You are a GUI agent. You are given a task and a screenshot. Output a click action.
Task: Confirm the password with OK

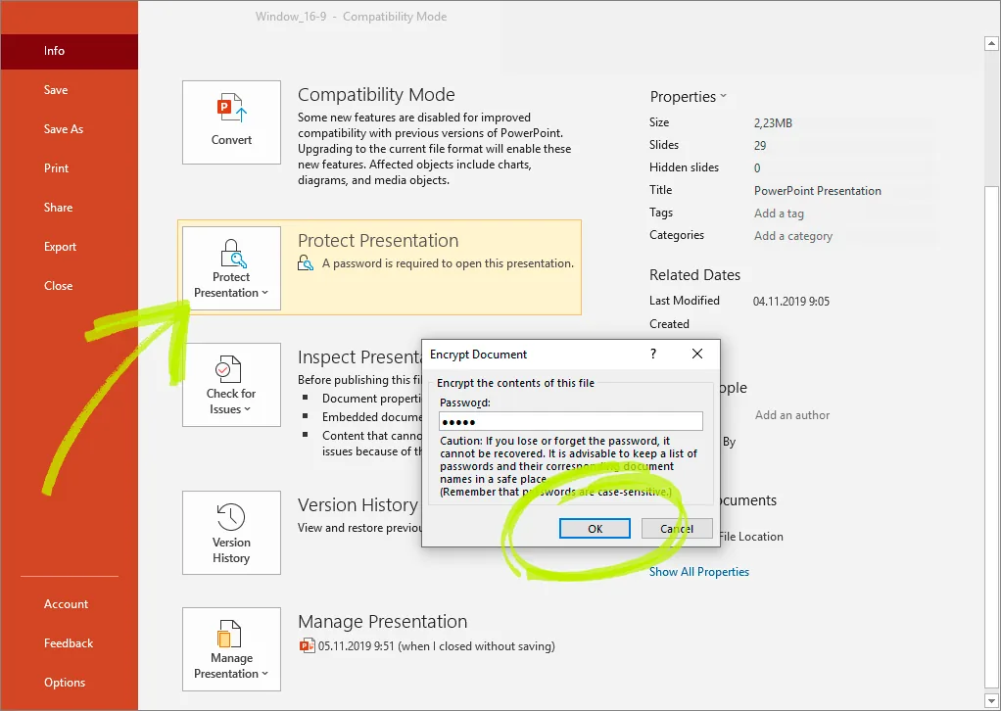pos(595,529)
